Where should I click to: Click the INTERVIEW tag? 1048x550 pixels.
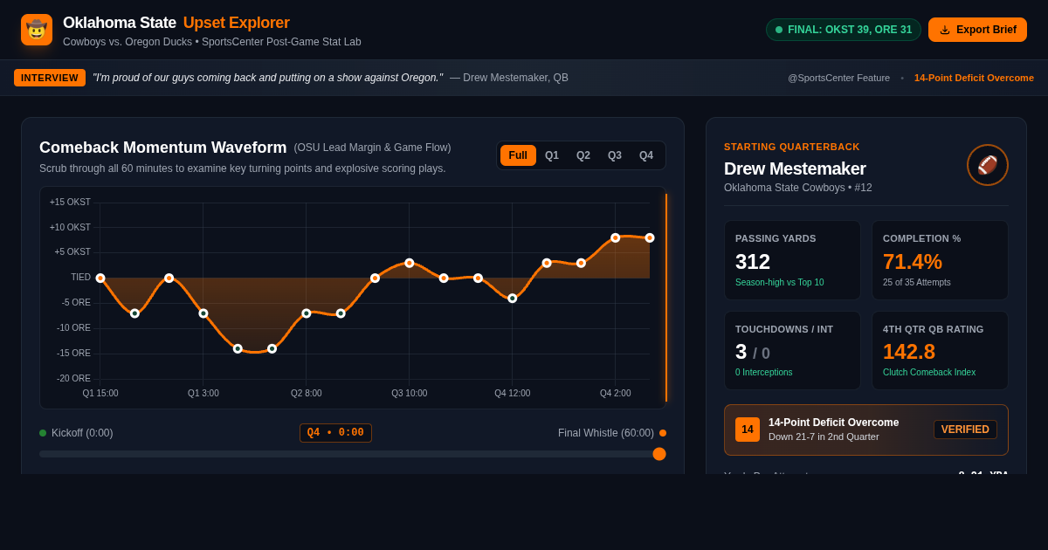[x=50, y=78]
